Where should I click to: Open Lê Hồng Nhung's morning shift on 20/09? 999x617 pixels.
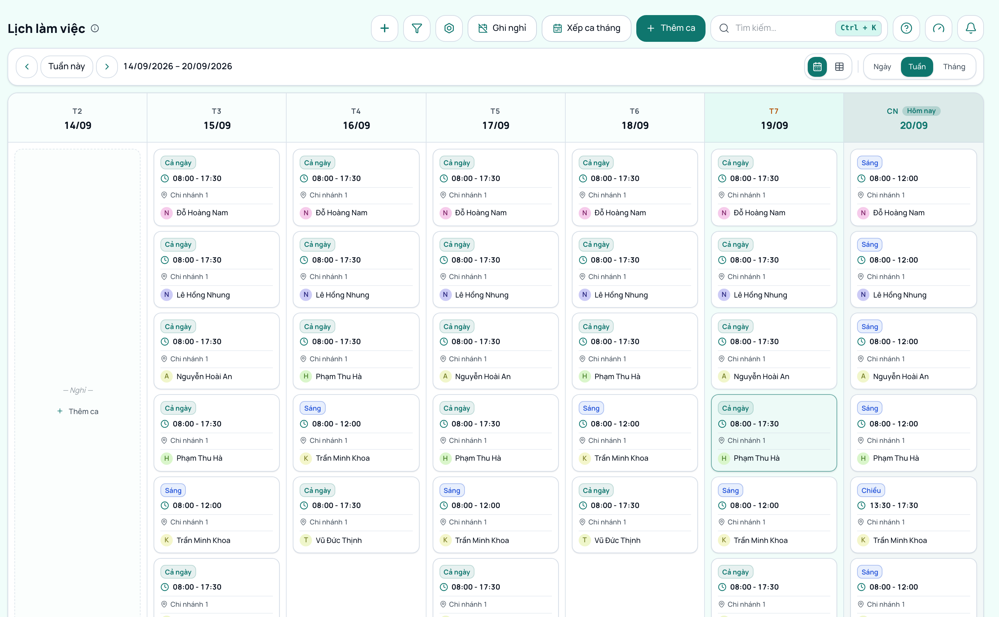(x=913, y=269)
